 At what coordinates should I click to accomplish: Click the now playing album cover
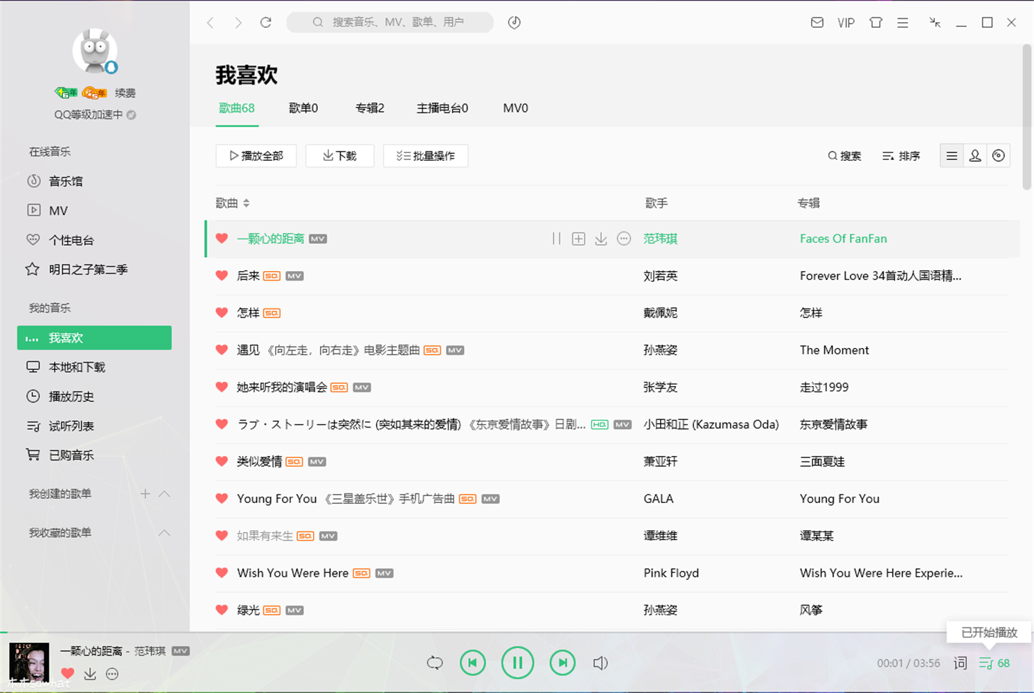(29, 663)
